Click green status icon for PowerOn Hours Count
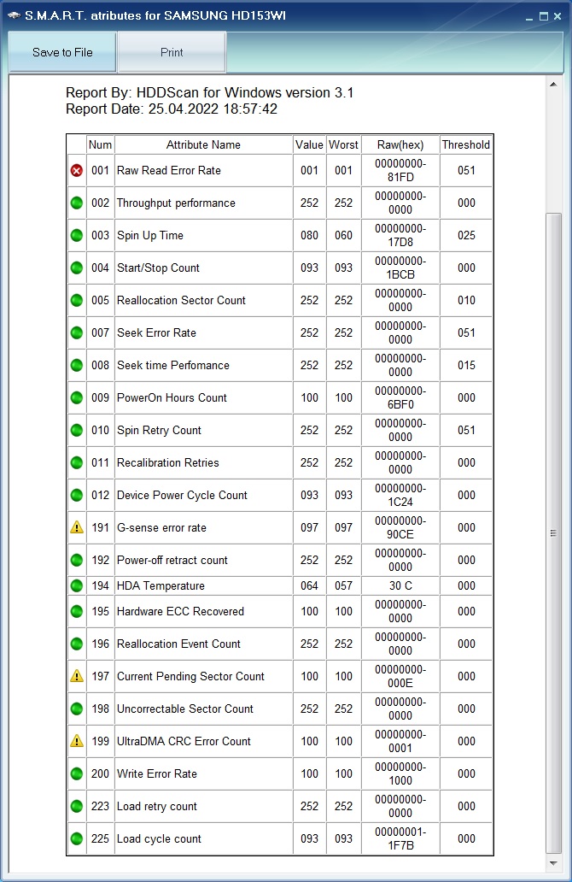This screenshot has height=882, width=572. tap(77, 397)
